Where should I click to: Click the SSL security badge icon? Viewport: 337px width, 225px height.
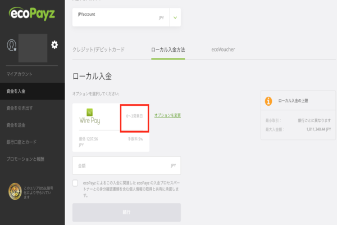click(x=15, y=191)
